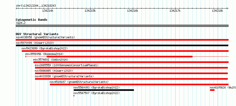Open nsv5423899 (ByrskaBishop2022) variant label
Image resolution: width=236 pixels, height=106 pixels.
(x=45, y=48)
